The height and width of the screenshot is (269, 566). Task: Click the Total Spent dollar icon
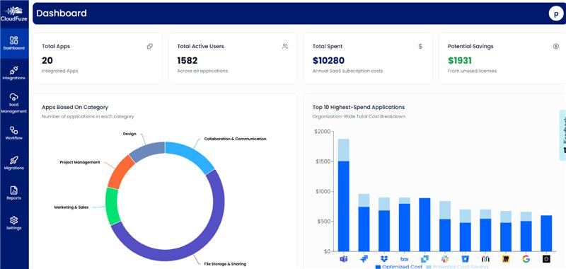click(x=420, y=46)
